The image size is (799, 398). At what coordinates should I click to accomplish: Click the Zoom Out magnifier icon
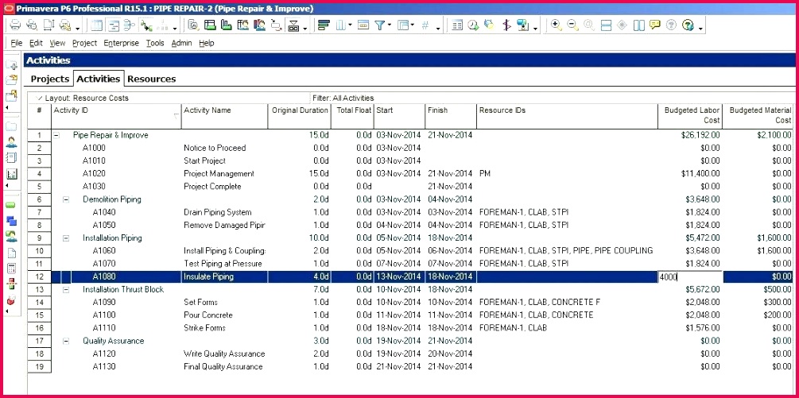572,25
